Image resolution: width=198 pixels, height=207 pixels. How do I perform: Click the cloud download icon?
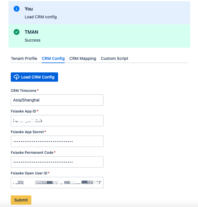(17, 77)
